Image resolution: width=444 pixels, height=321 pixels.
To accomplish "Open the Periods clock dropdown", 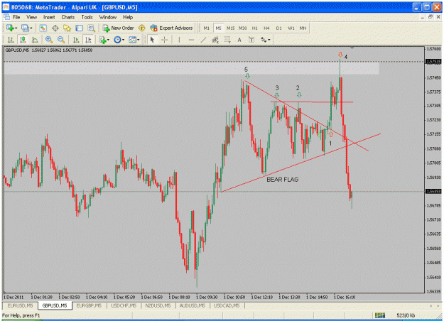I will 119,40.
